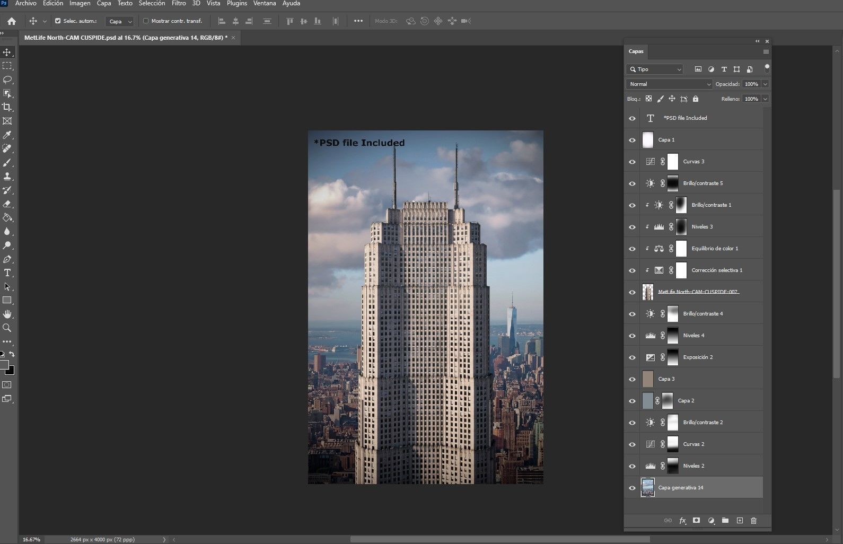Open the Filtro menu
843x544 pixels.
coord(179,3)
